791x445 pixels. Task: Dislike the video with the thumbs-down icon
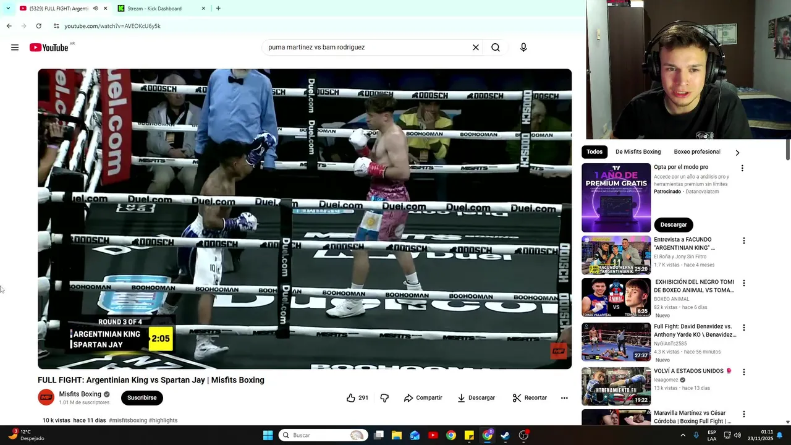(384, 398)
